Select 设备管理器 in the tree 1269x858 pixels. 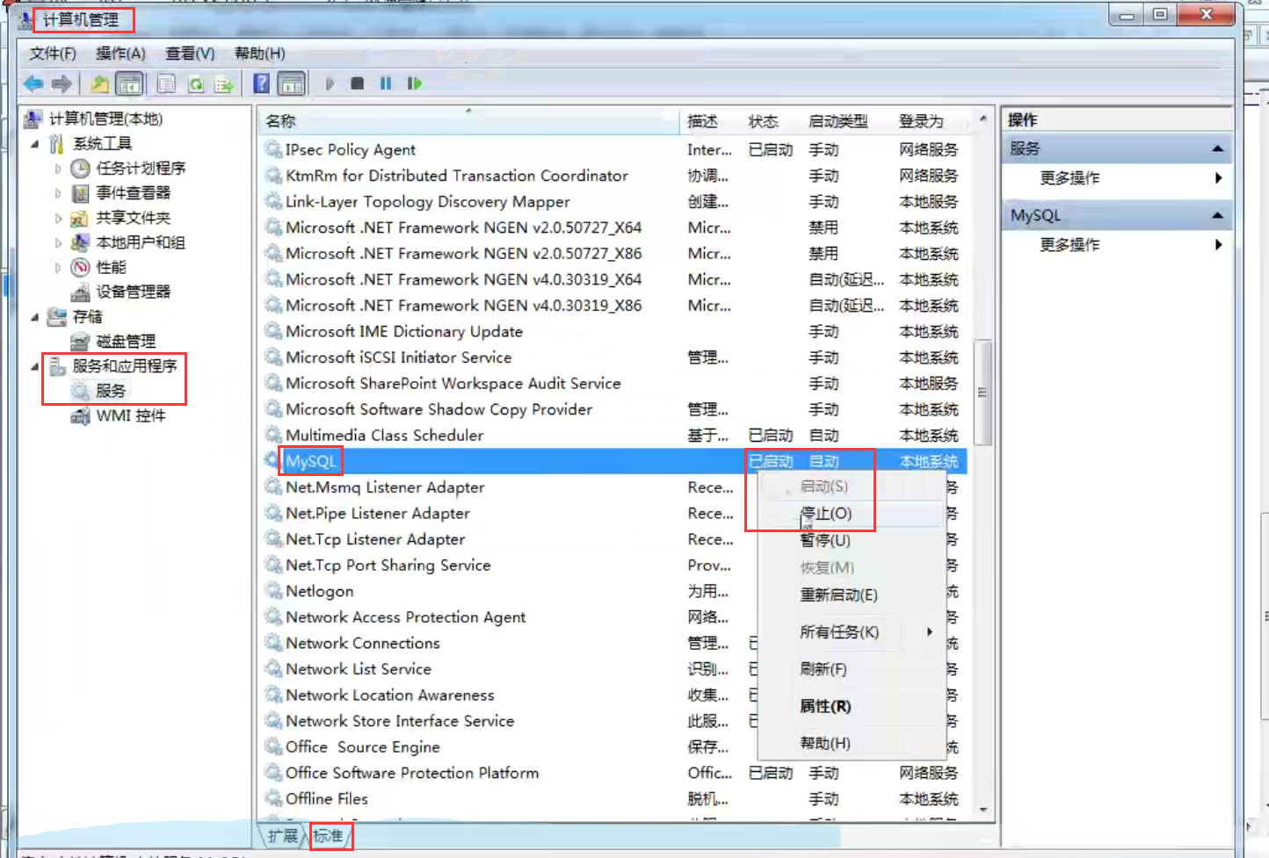[133, 292]
